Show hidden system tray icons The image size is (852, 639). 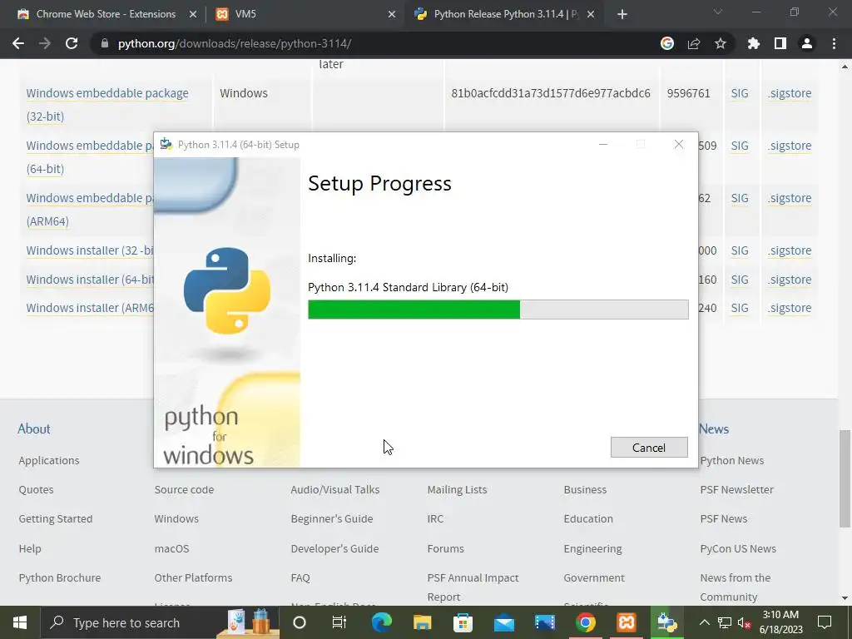(x=704, y=622)
